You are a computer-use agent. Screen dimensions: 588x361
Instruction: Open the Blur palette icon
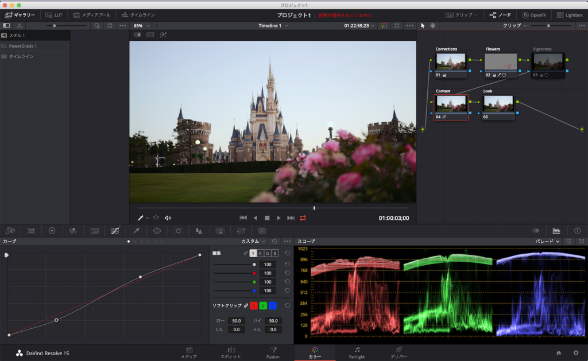199,230
